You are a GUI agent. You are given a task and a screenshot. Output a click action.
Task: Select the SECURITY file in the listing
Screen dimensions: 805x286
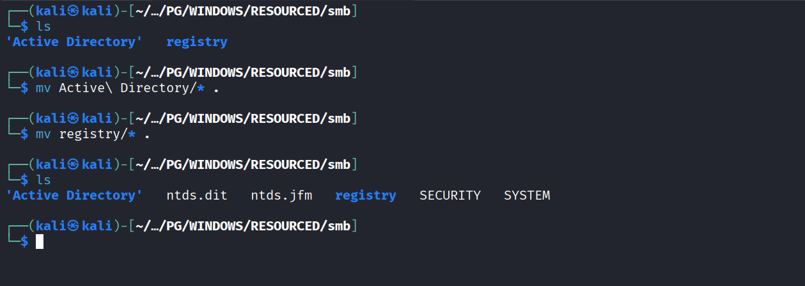(x=449, y=196)
